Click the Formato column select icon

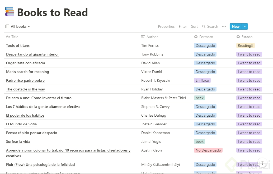196,37
